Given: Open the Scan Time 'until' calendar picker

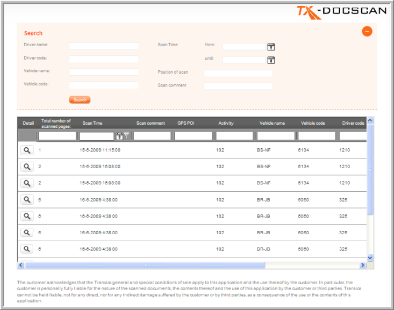Looking at the screenshot, I should 271,60.
